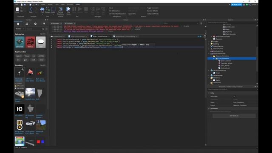
Task: Click the Replace tool icon
Action: pos(48,10)
